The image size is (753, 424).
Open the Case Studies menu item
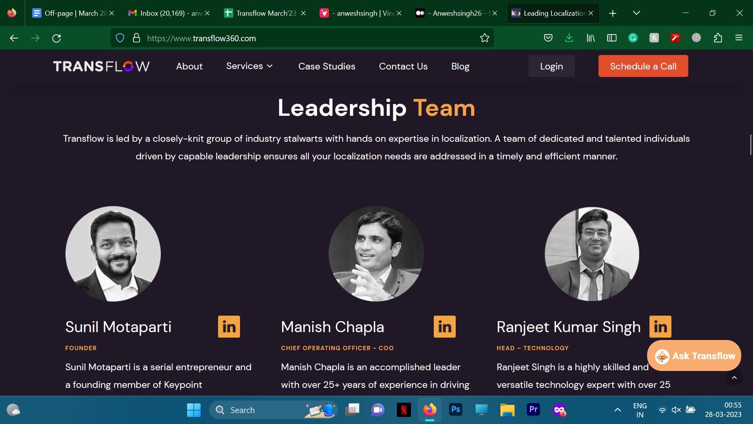327,66
